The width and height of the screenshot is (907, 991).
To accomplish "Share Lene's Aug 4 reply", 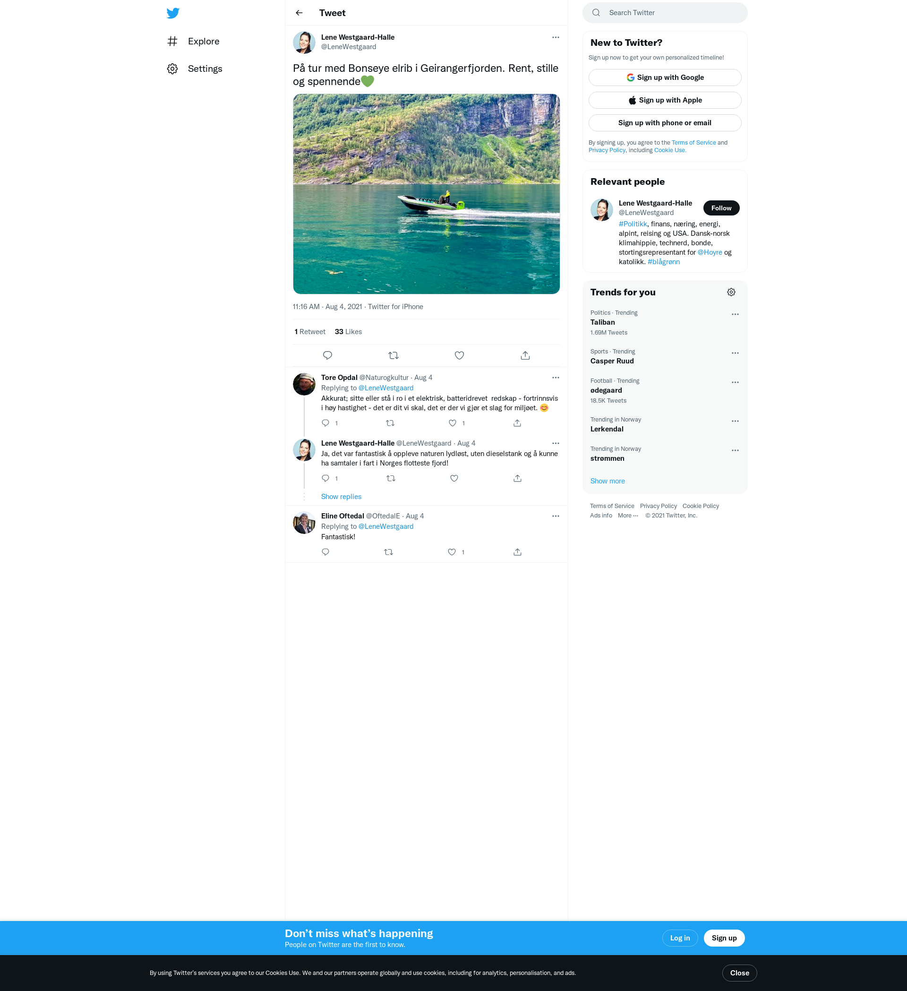I will pyautogui.click(x=517, y=478).
